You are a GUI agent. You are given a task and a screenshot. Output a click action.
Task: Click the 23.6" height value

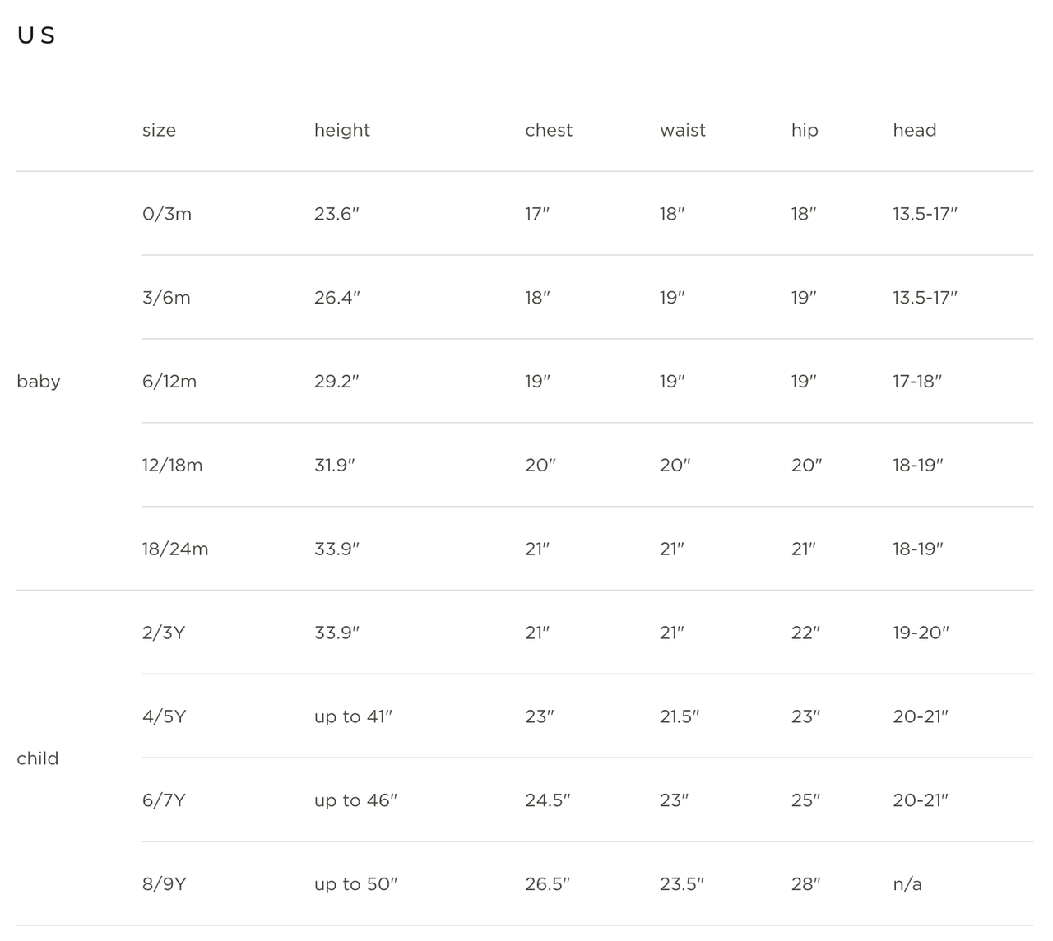pos(336,214)
